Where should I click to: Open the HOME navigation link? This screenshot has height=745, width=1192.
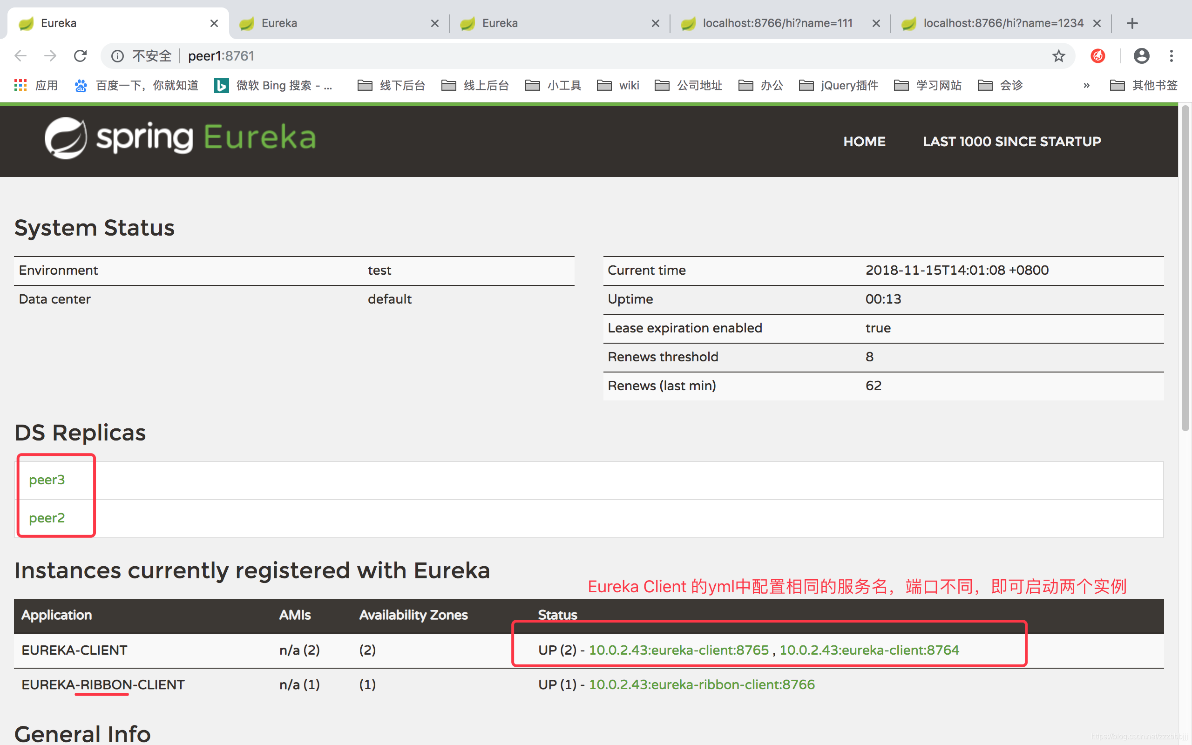(864, 142)
